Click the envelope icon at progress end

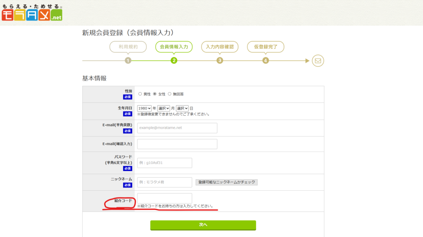click(x=318, y=61)
